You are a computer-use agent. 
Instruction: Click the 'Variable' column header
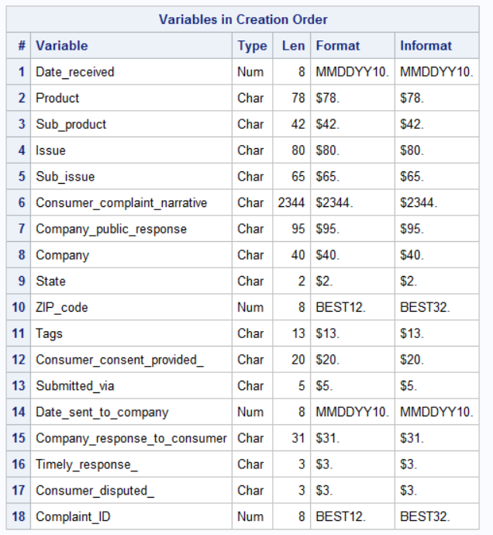click(62, 46)
